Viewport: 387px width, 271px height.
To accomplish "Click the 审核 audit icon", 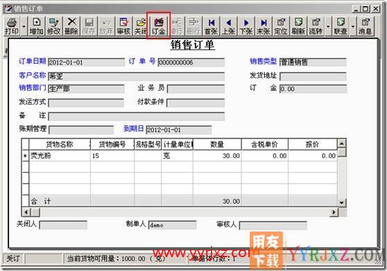I will coord(123,26).
